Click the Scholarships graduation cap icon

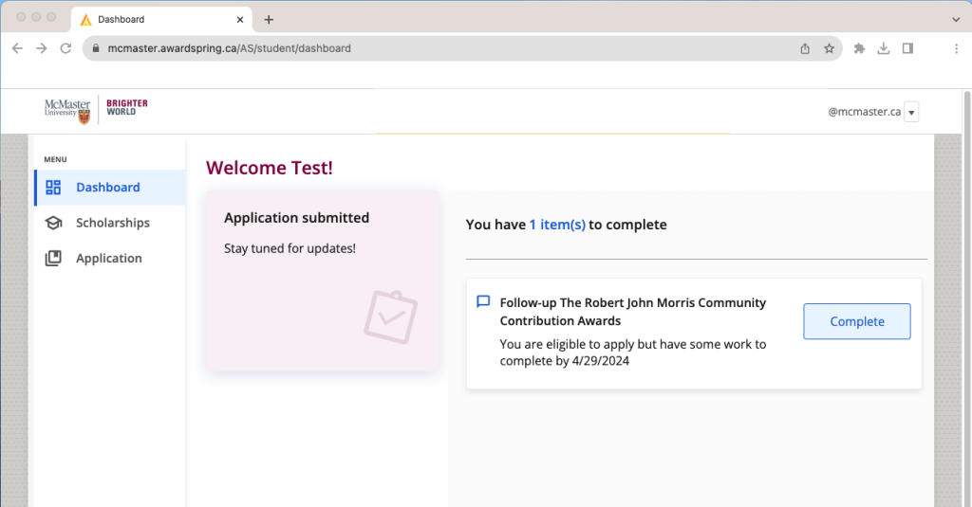pyautogui.click(x=53, y=223)
